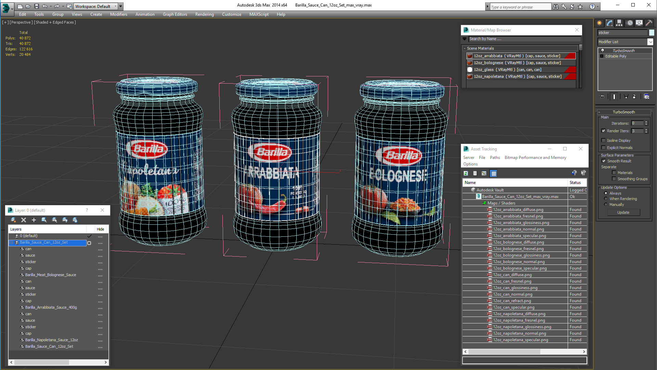Click the Save File floppy icon

pos(36,6)
